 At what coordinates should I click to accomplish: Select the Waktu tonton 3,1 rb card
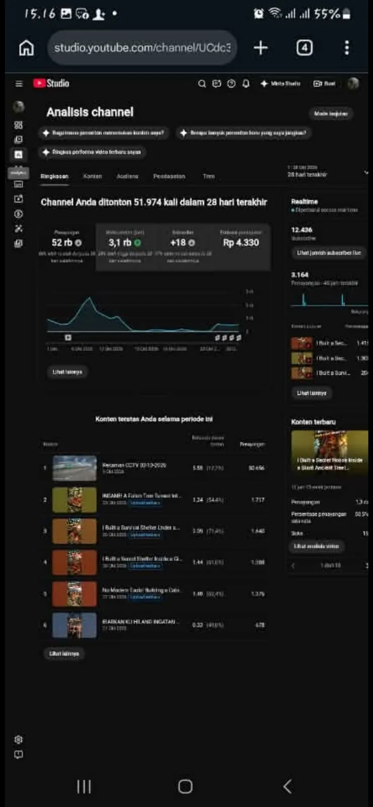125,247
